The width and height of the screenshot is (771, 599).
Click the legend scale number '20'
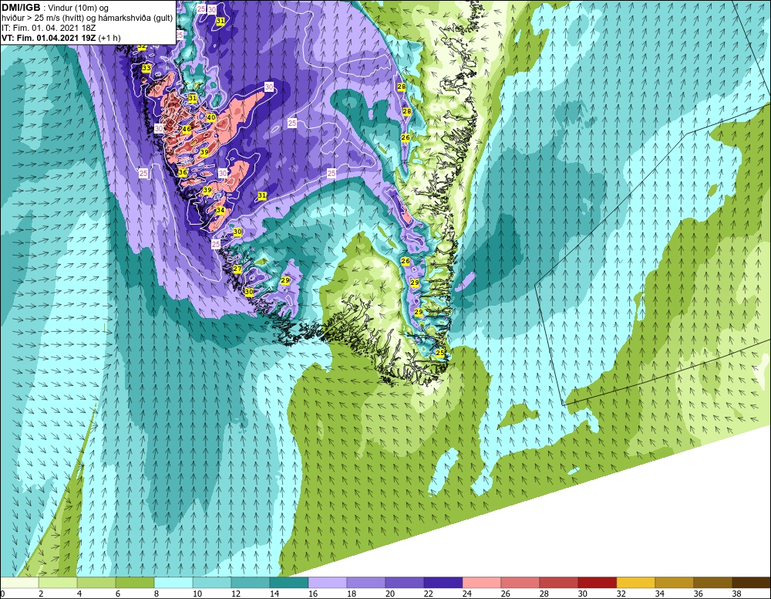pos(390,594)
